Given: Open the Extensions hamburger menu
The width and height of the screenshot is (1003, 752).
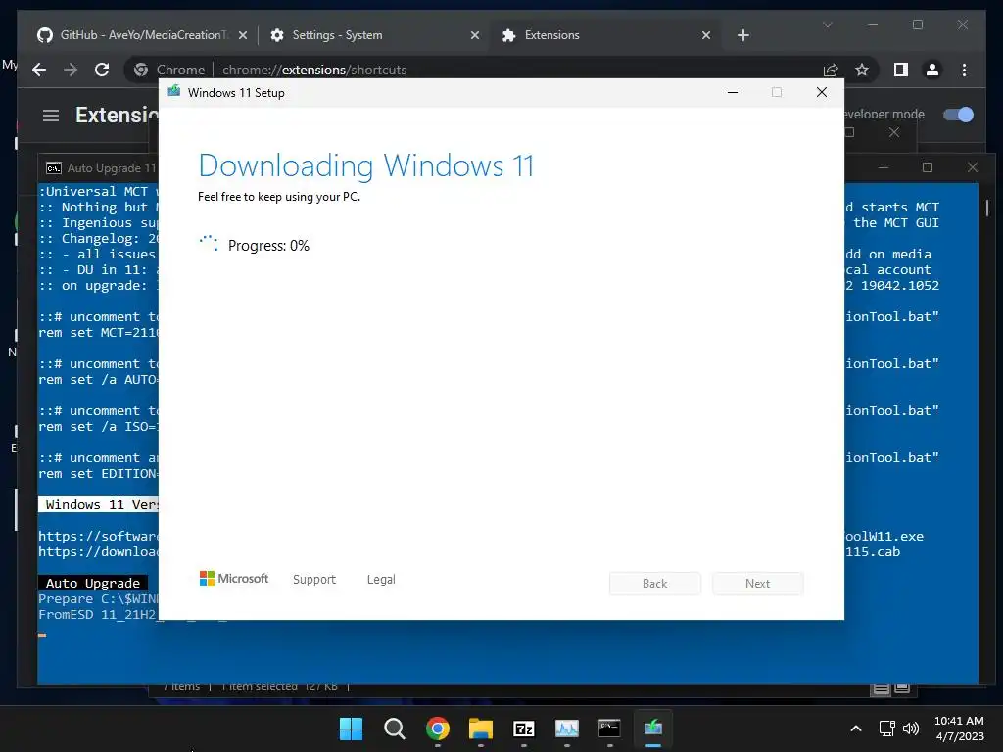Looking at the screenshot, I should 51,116.
